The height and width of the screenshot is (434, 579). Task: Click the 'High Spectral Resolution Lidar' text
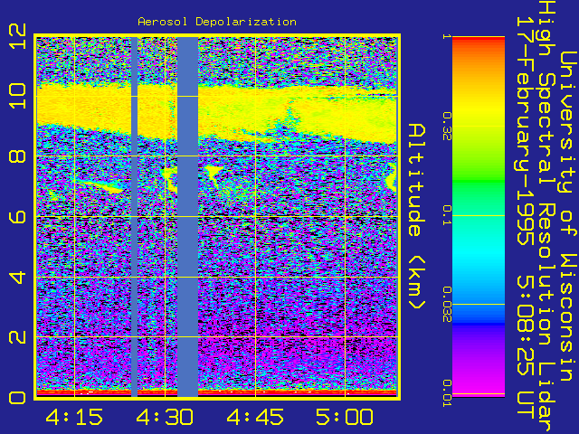coord(547,216)
